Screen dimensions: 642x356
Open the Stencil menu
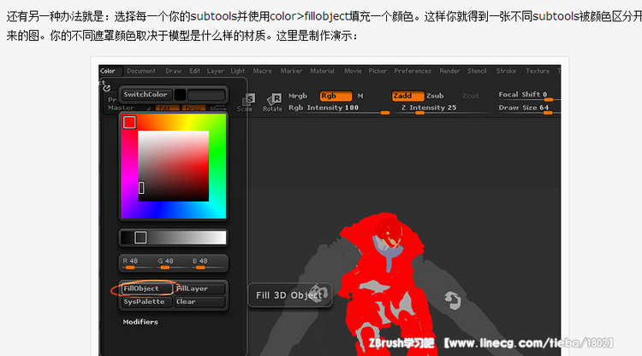(477, 71)
